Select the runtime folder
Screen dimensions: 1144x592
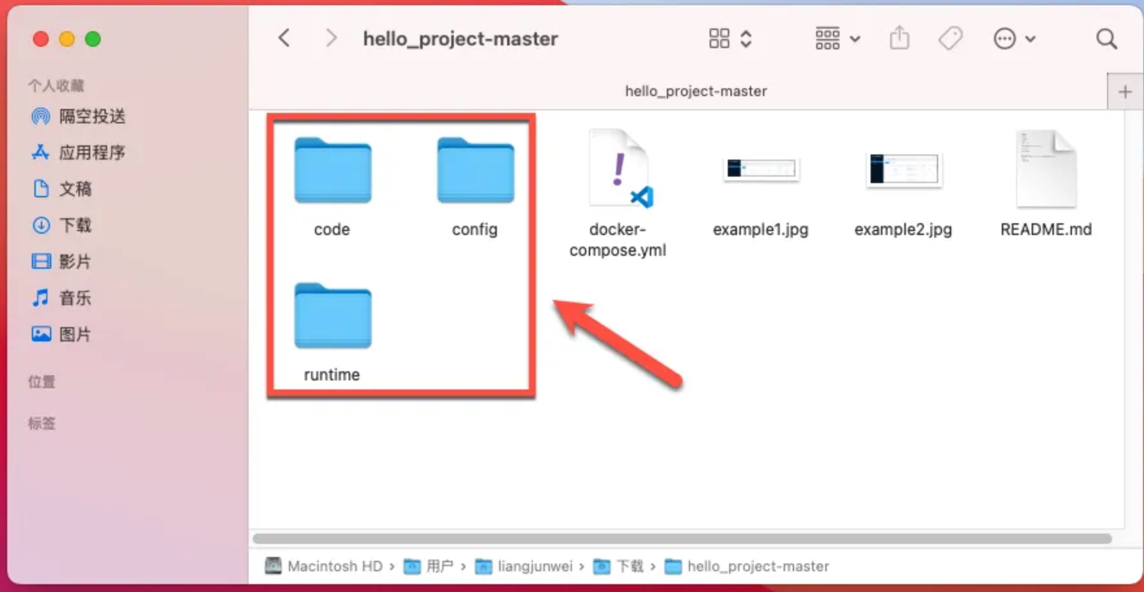pyautogui.click(x=332, y=317)
